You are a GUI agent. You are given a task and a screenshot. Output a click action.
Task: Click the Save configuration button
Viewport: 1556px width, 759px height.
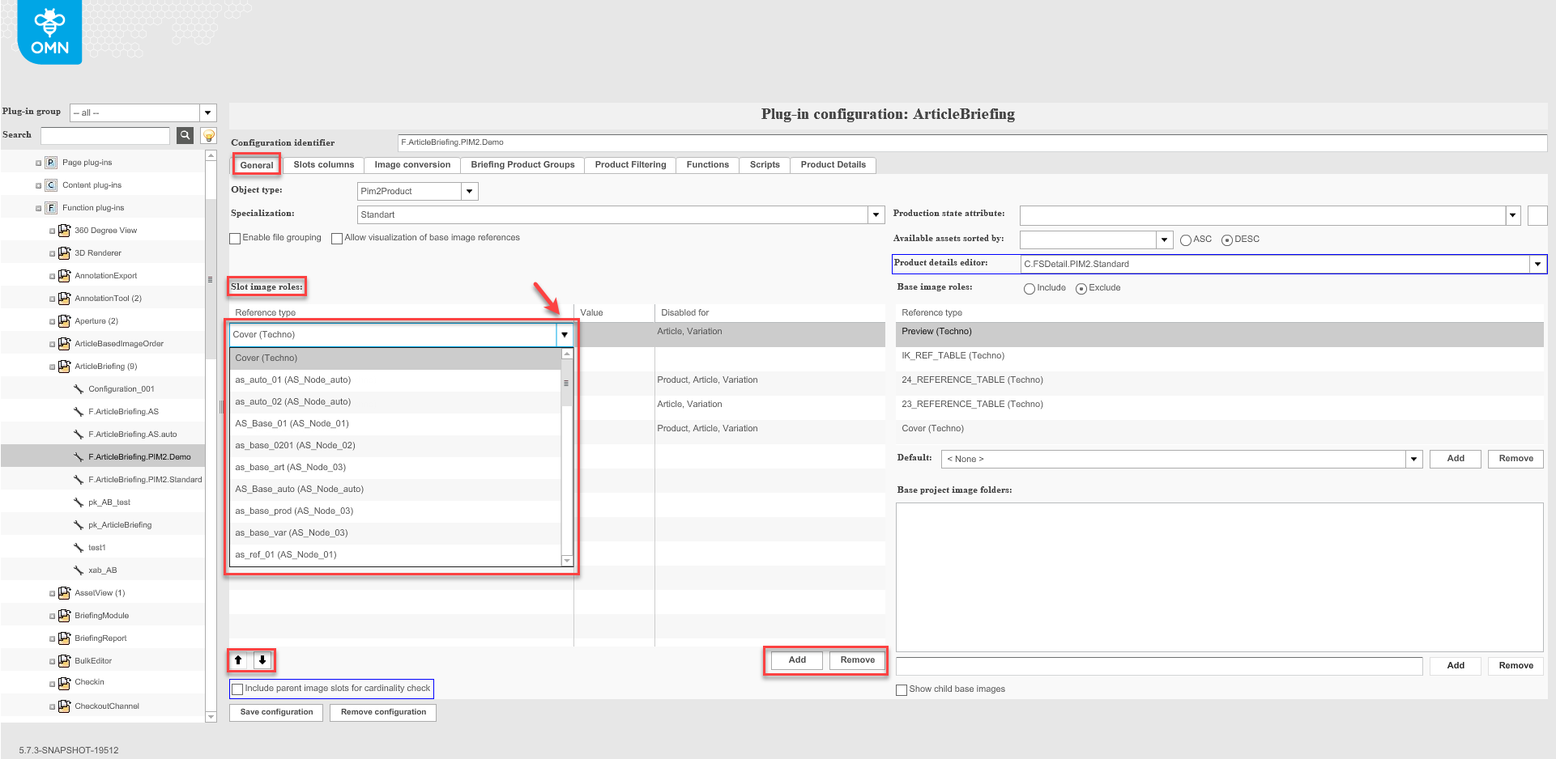(x=275, y=712)
